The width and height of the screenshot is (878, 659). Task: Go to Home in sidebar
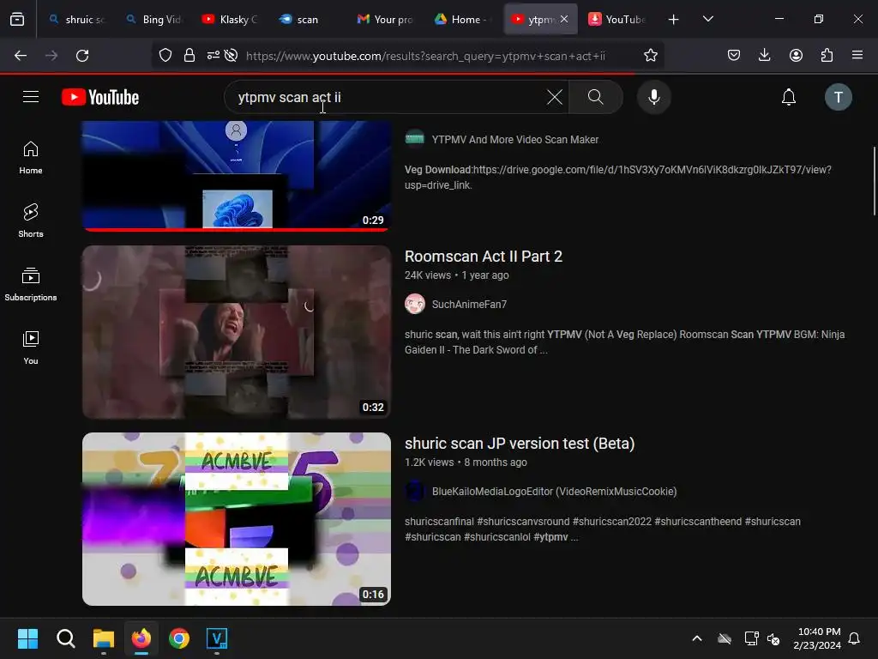[31, 158]
